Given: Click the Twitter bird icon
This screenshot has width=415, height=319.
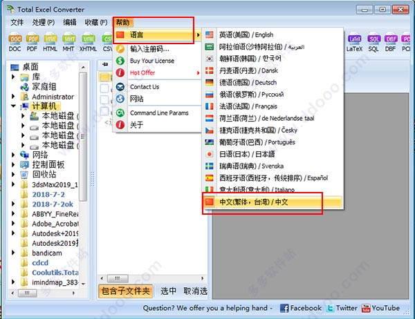Looking at the screenshot, I should [x=330, y=308].
